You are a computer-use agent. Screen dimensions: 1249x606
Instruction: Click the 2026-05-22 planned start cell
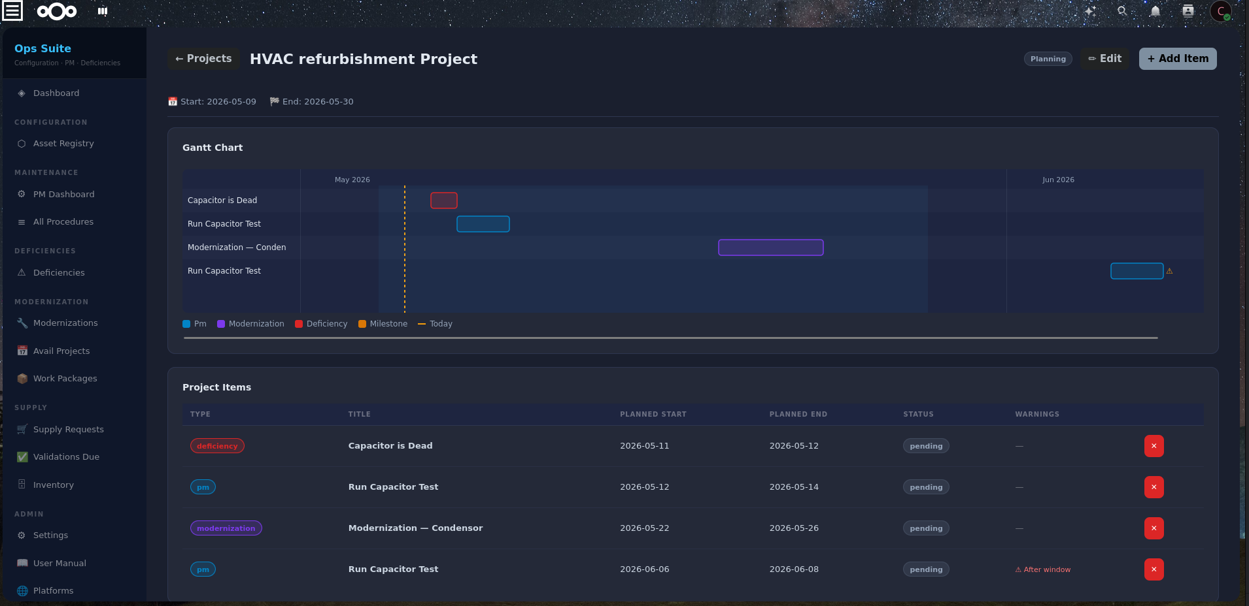pos(645,528)
